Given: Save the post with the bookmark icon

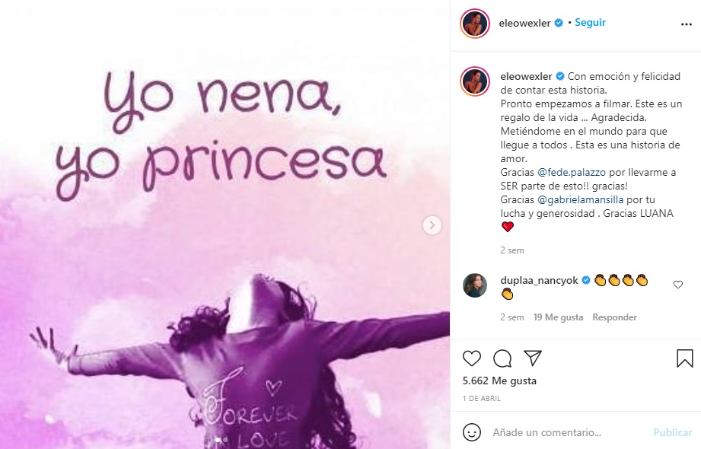Looking at the screenshot, I should (684, 358).
